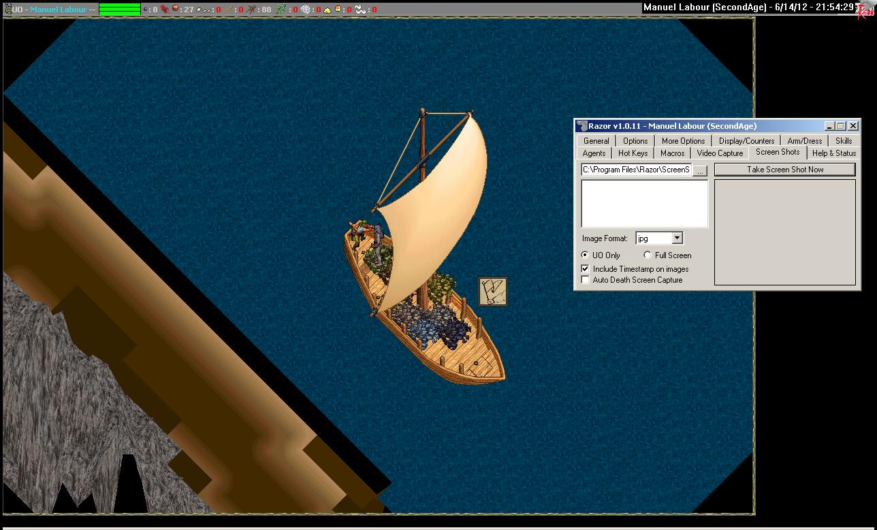Click the browse folder ellipsis button
The height and width of the screenshot is (530, 877).
(700, 170)
